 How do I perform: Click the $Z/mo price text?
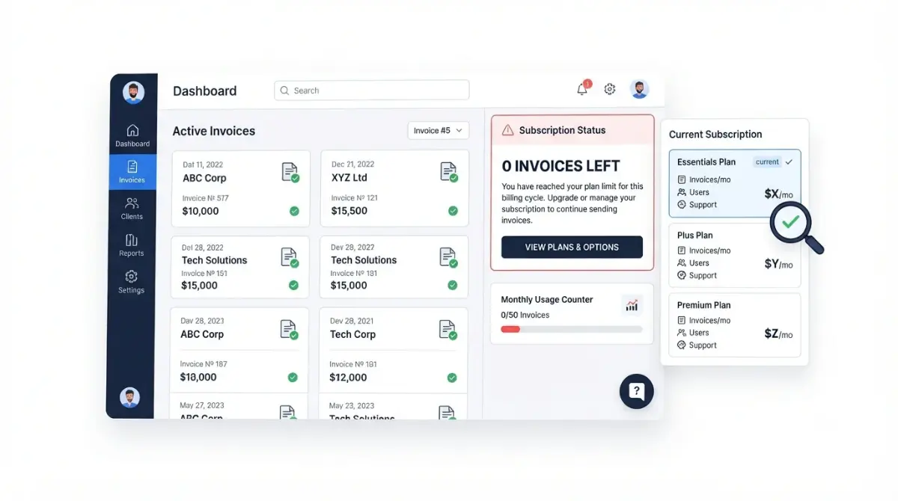pyautogui.click(x=778, y=334)
